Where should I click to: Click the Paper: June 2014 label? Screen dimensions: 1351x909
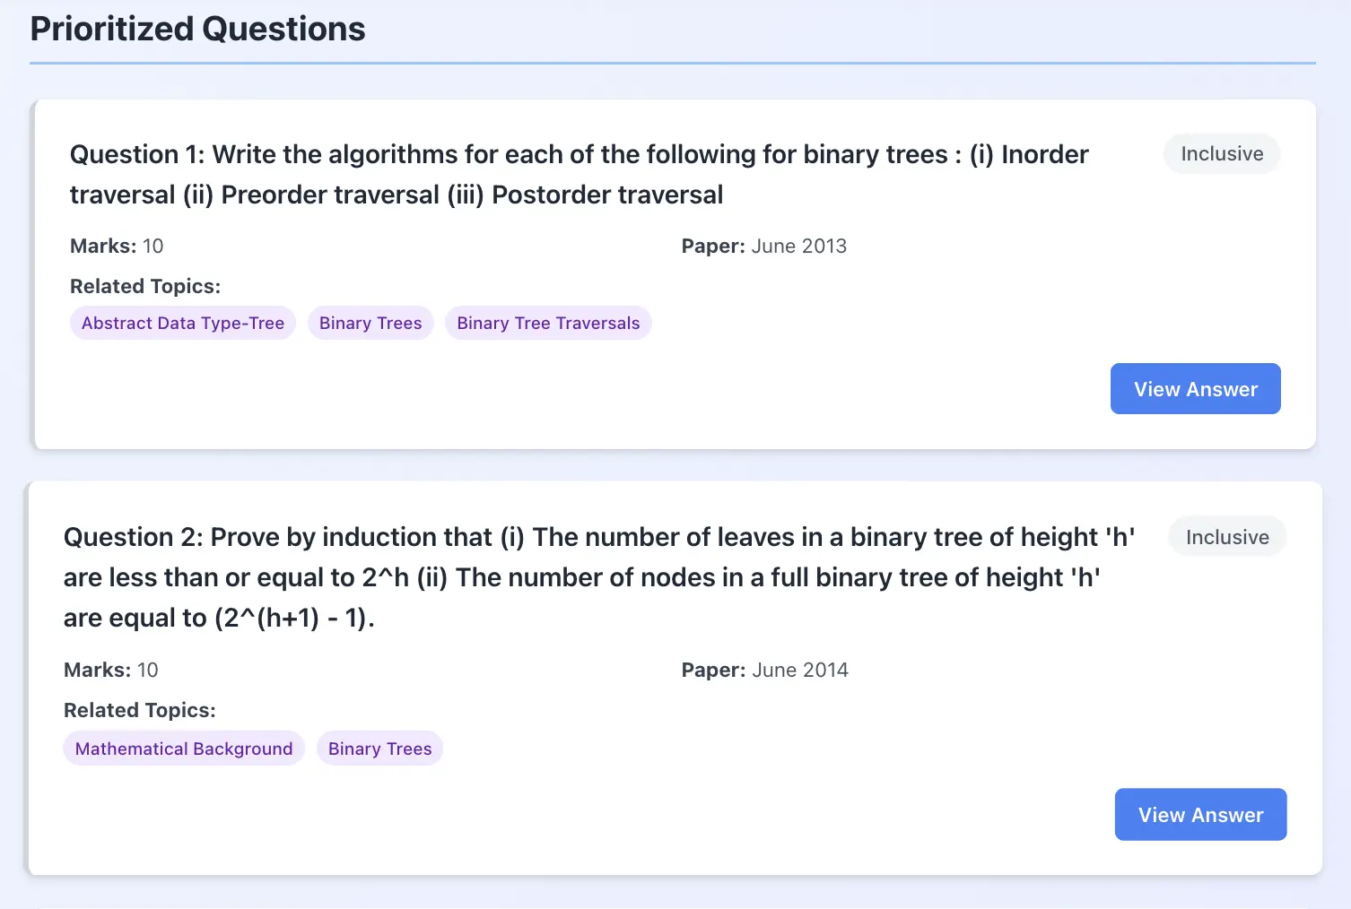pyautogui.click(x=765, y=670)
